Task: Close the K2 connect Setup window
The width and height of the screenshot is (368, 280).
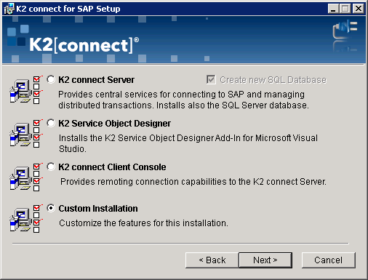Action: pos(359,9)
